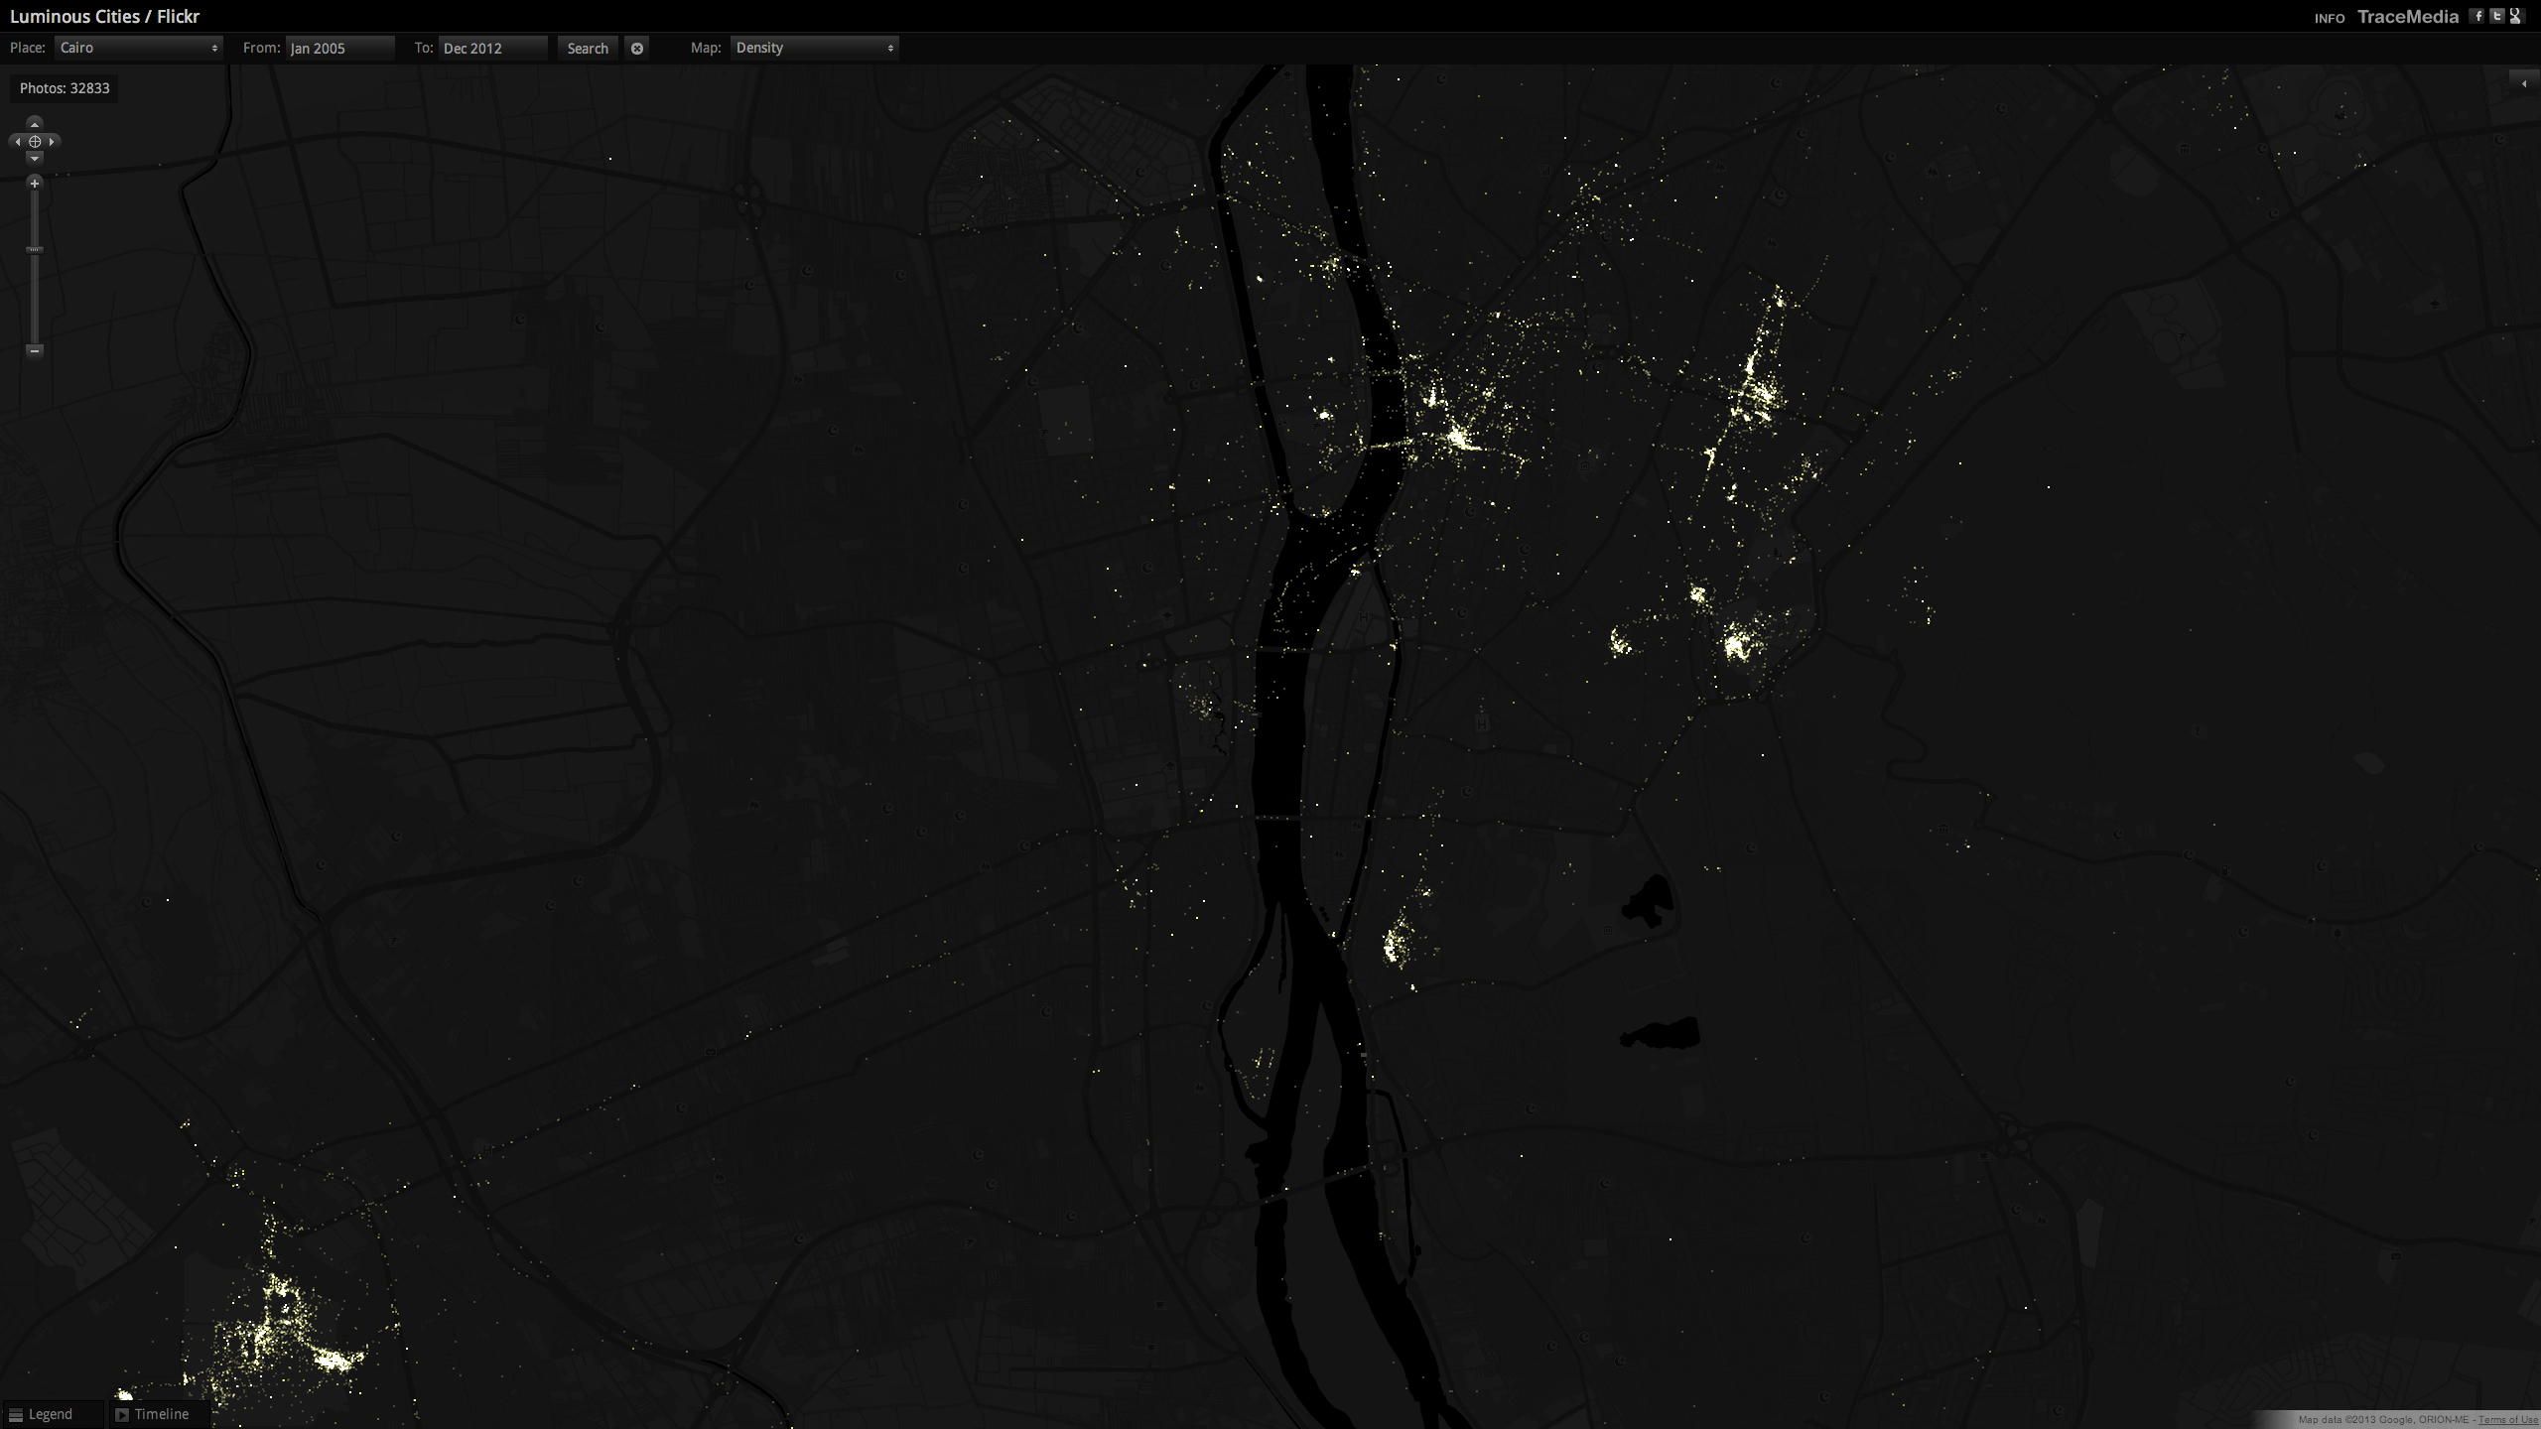The image size is (2541, 1429).
Task: Zoom in with the plus button
Action: point(35,184)
